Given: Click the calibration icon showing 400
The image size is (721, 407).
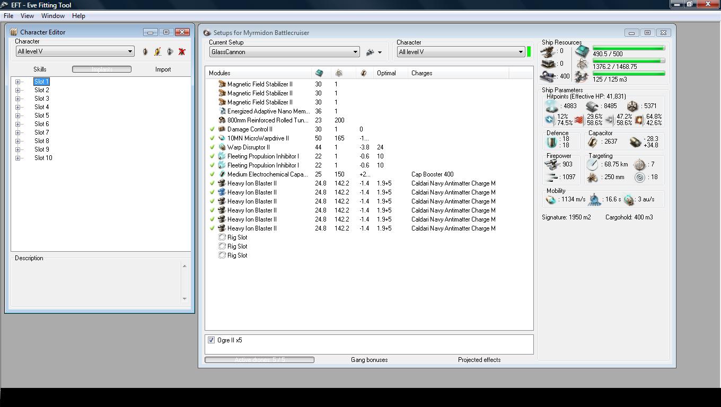Looking at the screenshot, I should 548,76.
